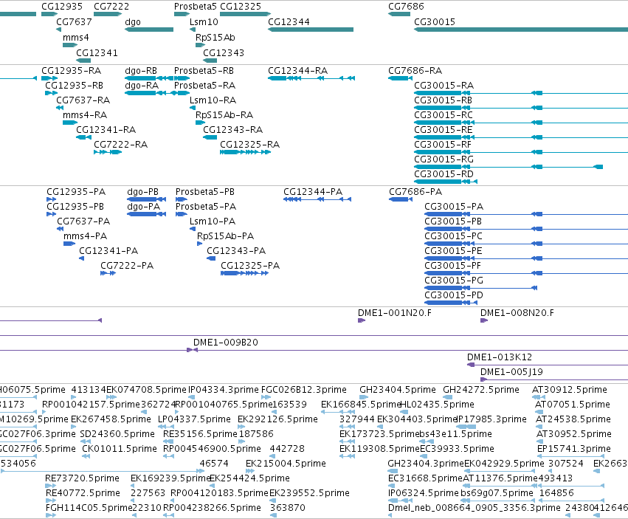Click the CG12344 gene bar glyph
This screenshot has width=628, height=519.
click(311, 30)
